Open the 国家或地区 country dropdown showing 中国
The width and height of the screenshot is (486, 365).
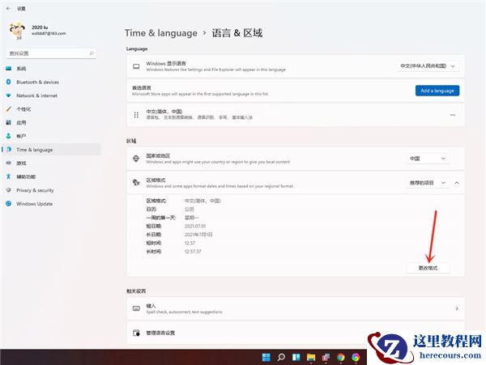click(428, 159)
